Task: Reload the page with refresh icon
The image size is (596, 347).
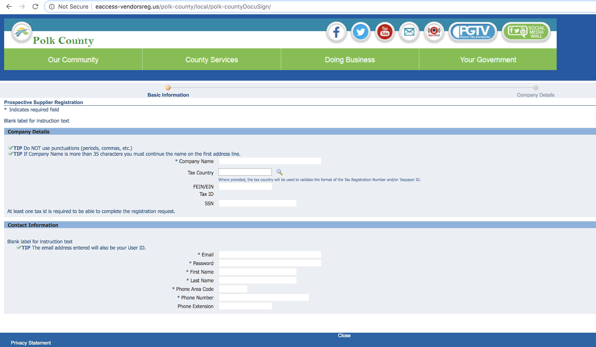Action: pyautogui.click(x=35, y=7)
